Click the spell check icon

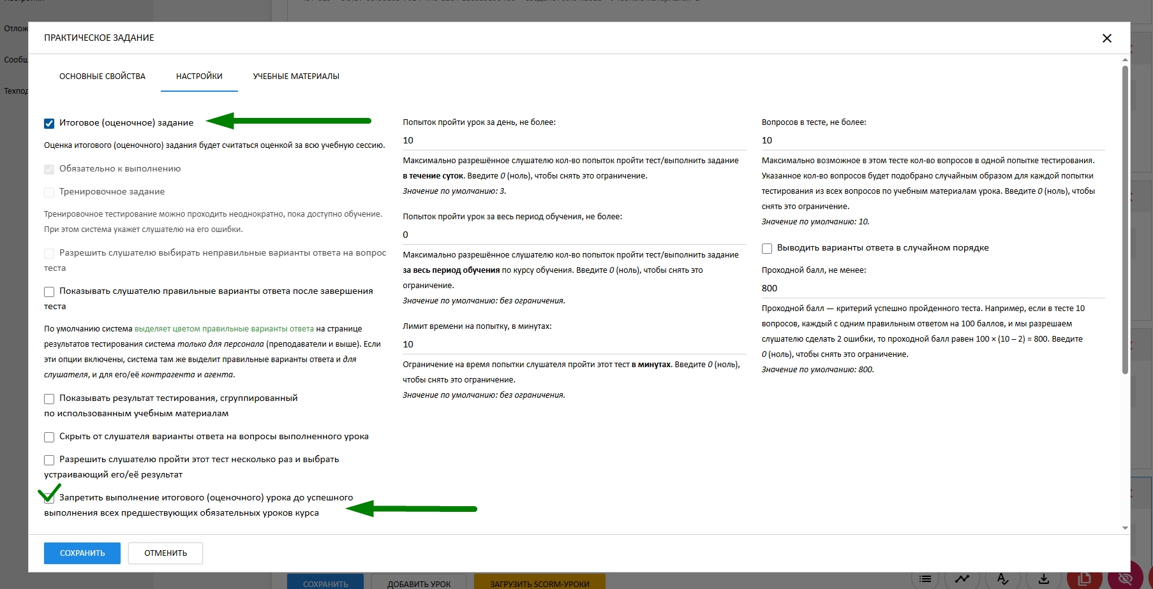point(1002,579)
